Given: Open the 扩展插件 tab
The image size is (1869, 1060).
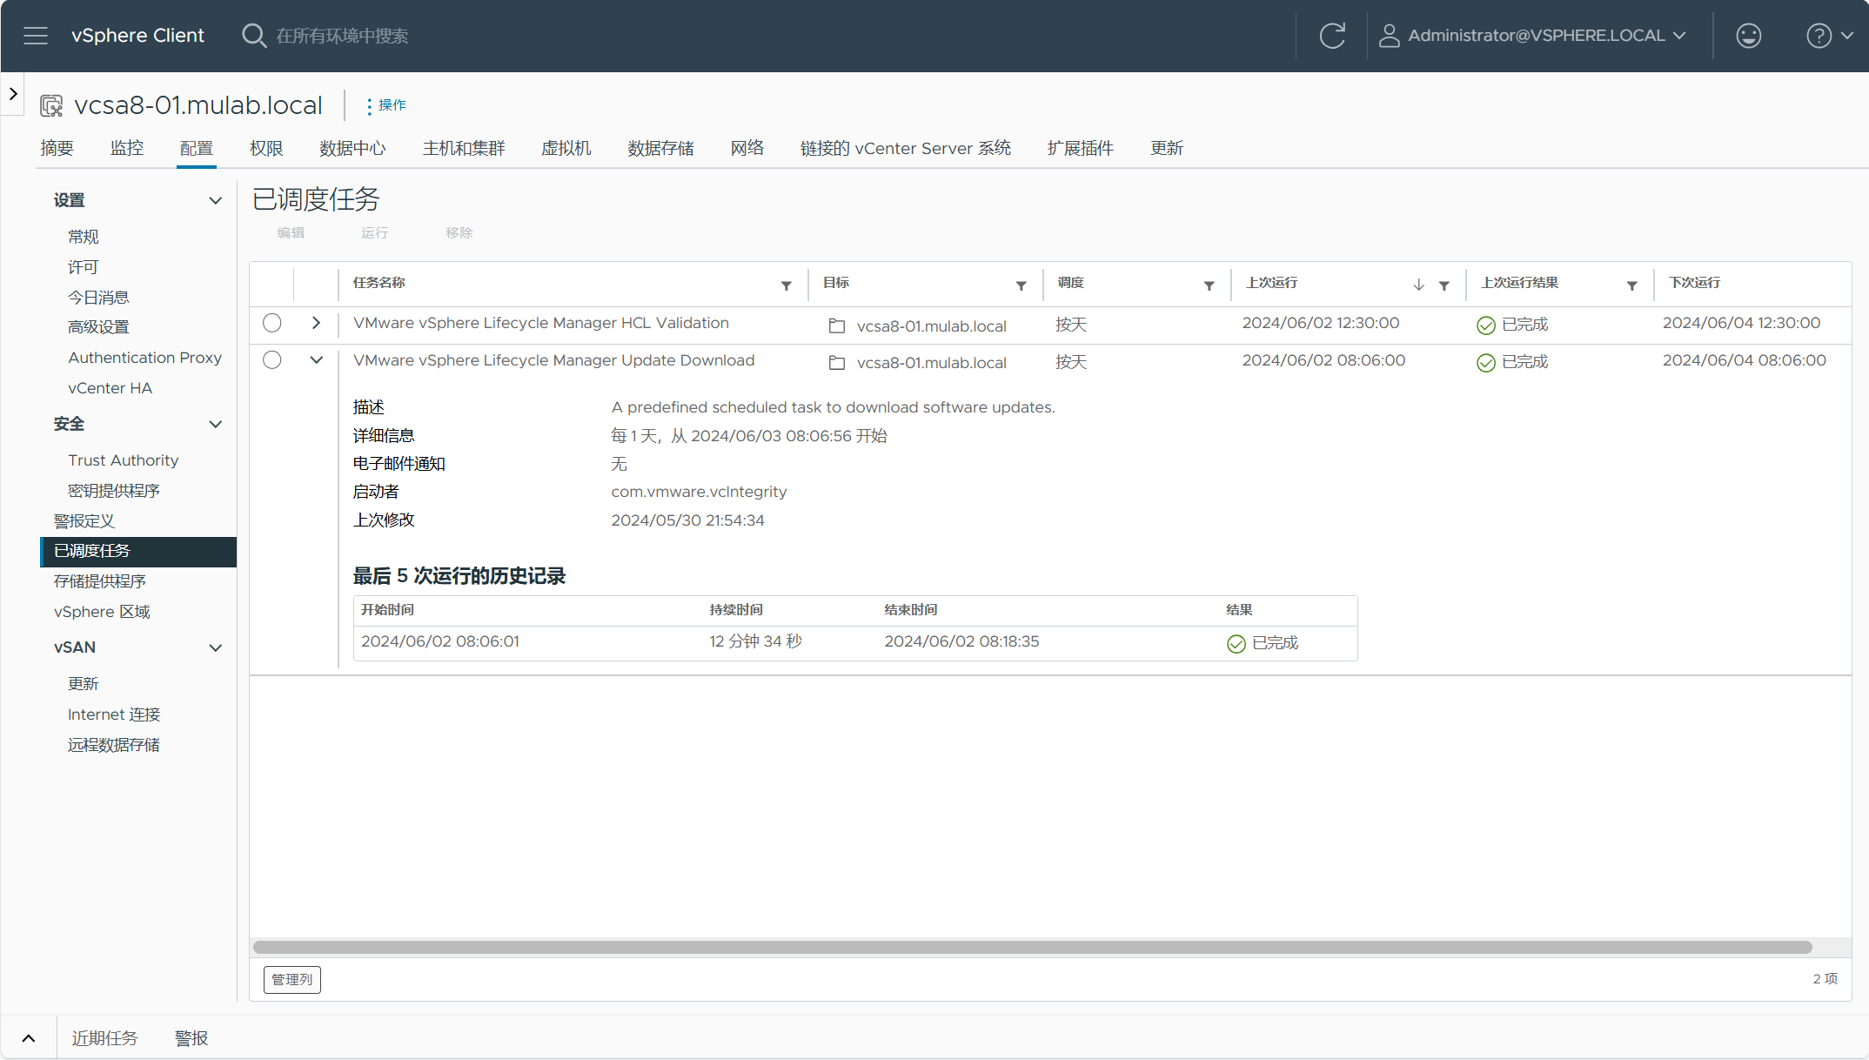Looking at the screenshot, I should pos(1081,148).
